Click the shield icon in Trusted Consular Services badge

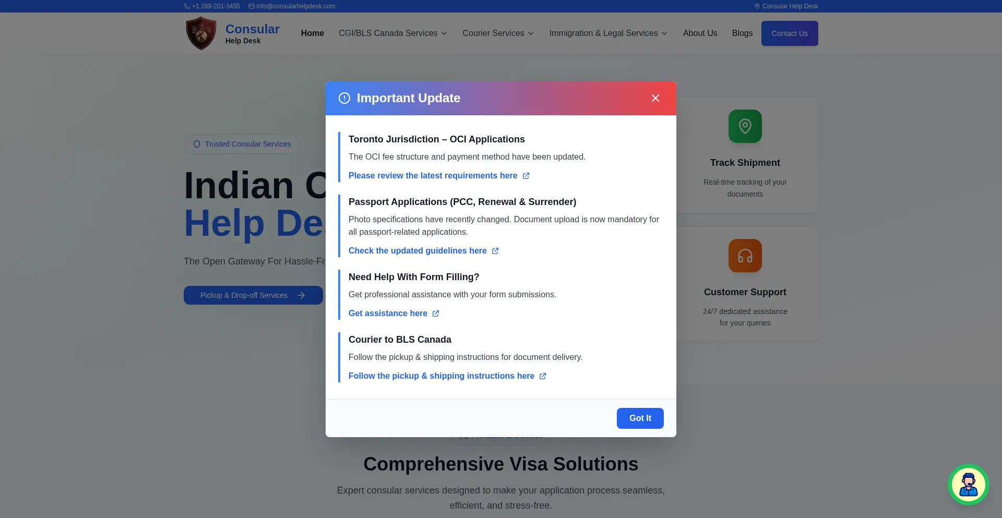tap(197, 144)
